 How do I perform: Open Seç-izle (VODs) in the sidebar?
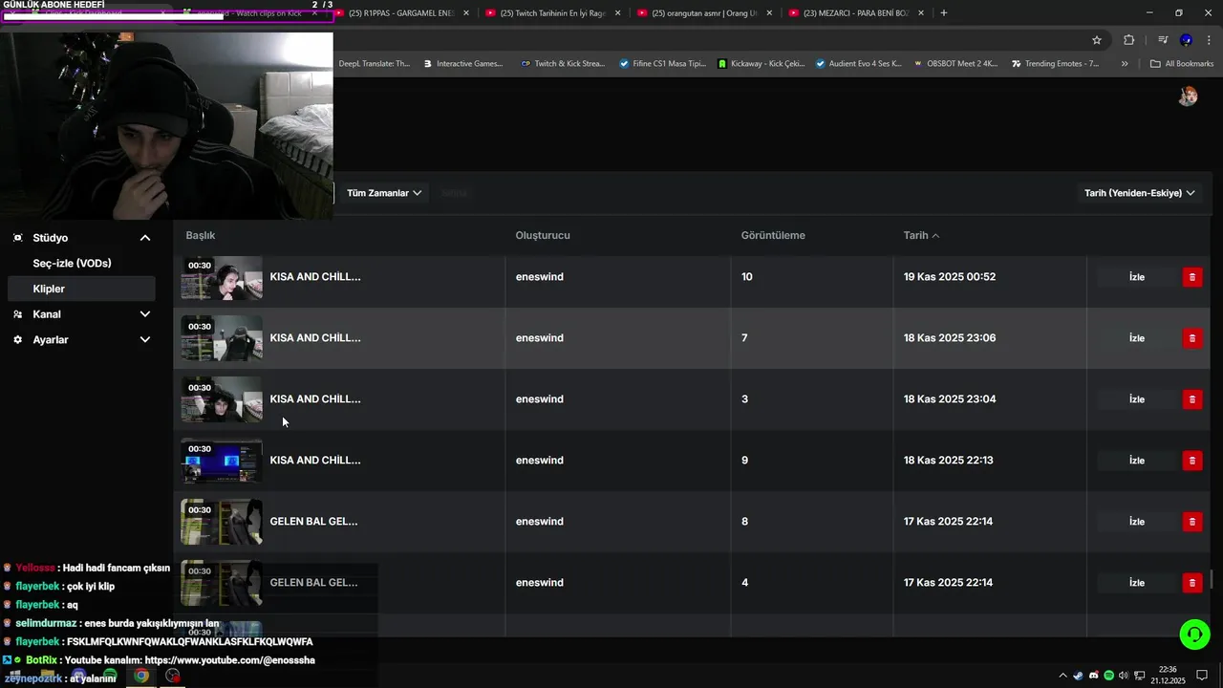pyautogui.click(x=72, y=264)
